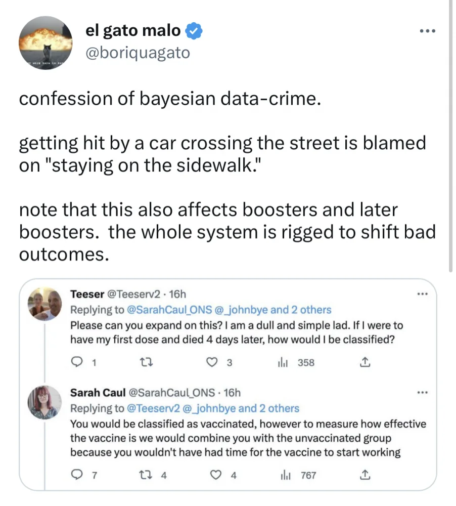
Task: Open el gato malo's profile avatar
Action: [x=45, y=43]
